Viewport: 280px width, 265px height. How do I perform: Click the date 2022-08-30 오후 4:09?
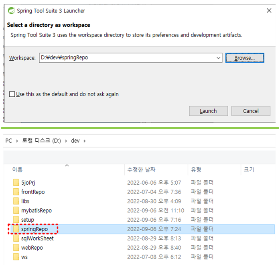pos(154,201)
